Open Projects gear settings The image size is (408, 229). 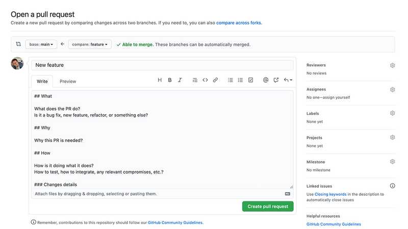(392, 137)
